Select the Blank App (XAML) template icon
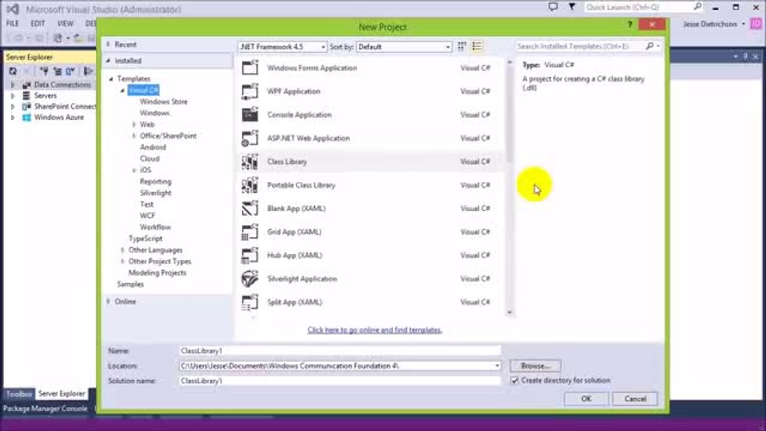Image resolution: width=766 pixels, height=431 pixels. coord(250,208)
